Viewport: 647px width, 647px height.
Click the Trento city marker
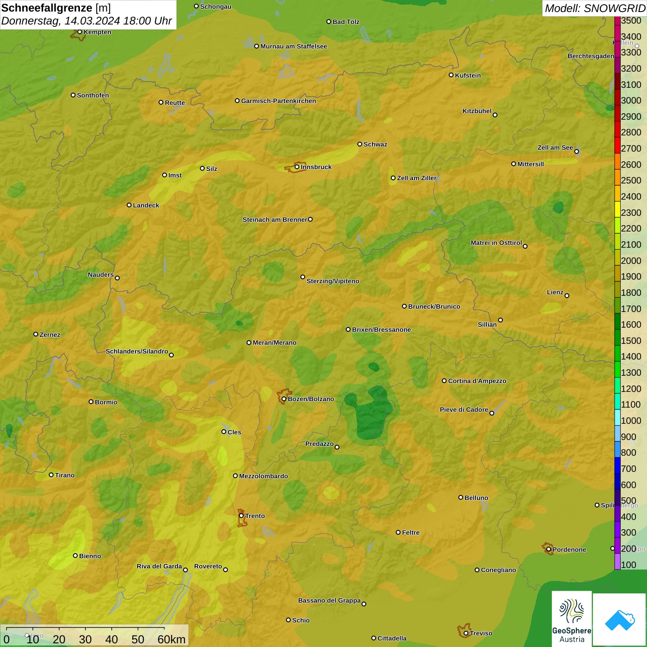[241, 516]
